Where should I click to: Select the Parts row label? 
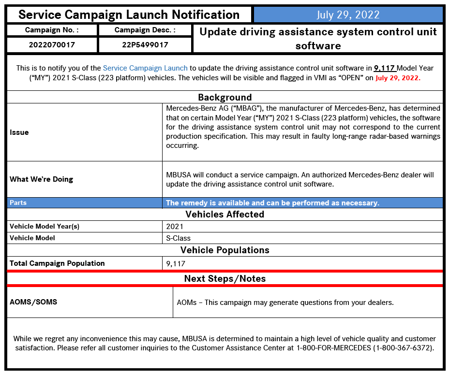(18, 202)
